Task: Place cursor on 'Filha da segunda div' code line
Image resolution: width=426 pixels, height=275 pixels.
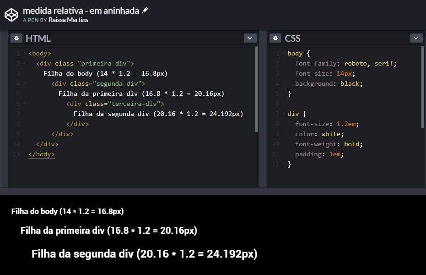Action: coord(158,114)
